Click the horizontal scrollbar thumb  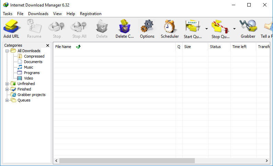pos(127,161)
